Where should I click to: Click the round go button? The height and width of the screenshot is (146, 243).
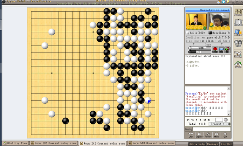226,120
